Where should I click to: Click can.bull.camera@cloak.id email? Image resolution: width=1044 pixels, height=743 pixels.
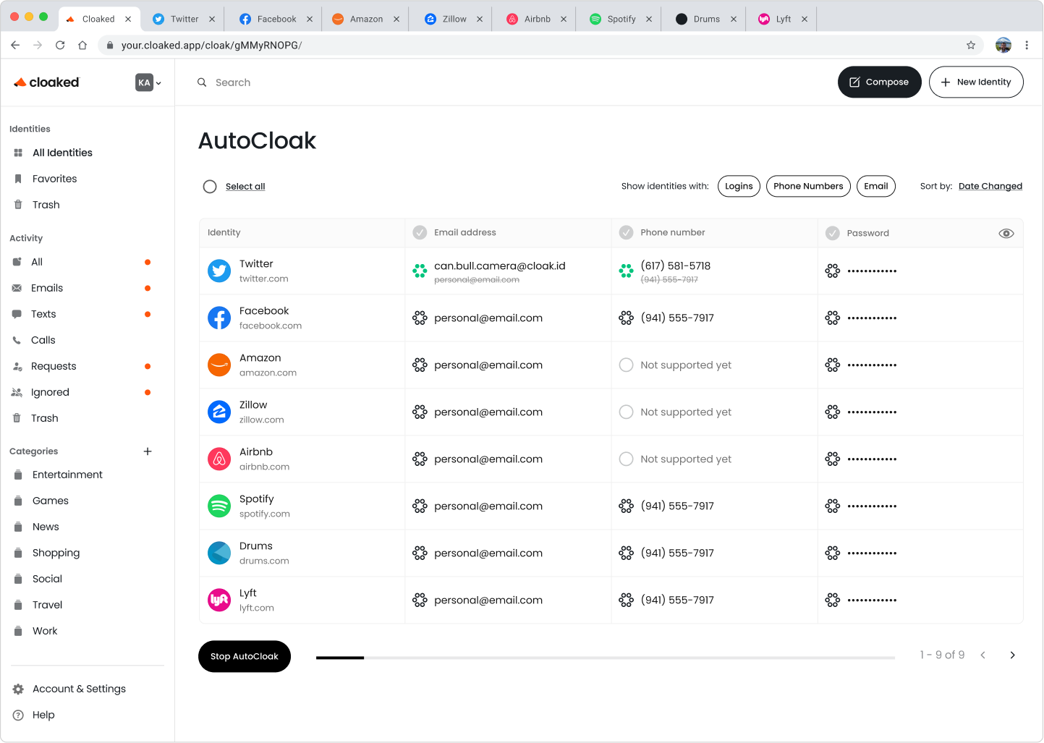[x=500, y=266]
